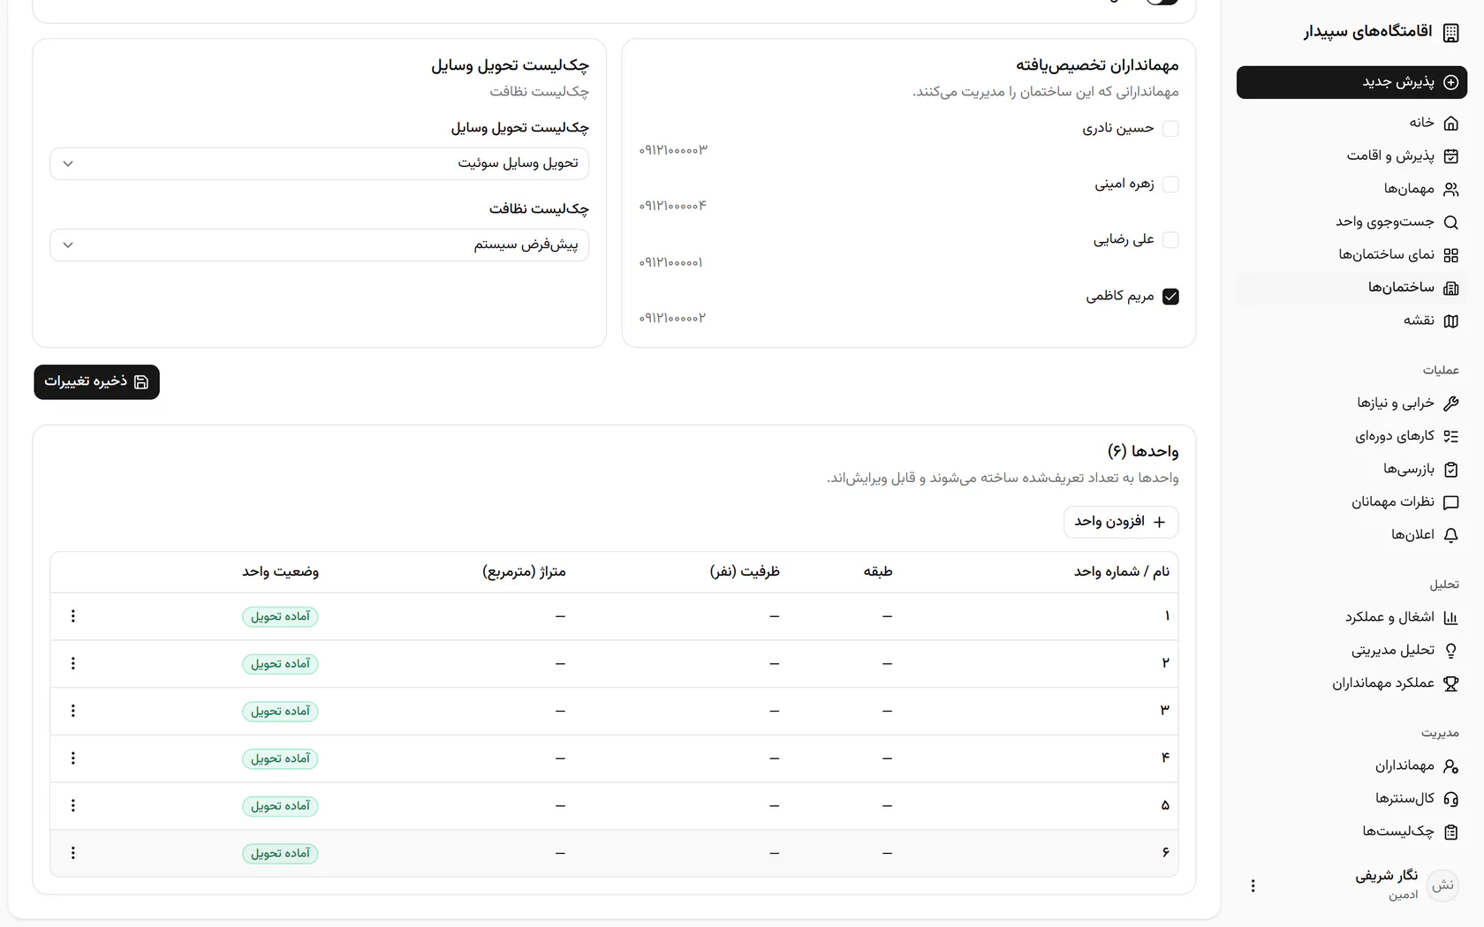Click the پذیرش و اقامت calendar icon

[x=1450, y=156]
